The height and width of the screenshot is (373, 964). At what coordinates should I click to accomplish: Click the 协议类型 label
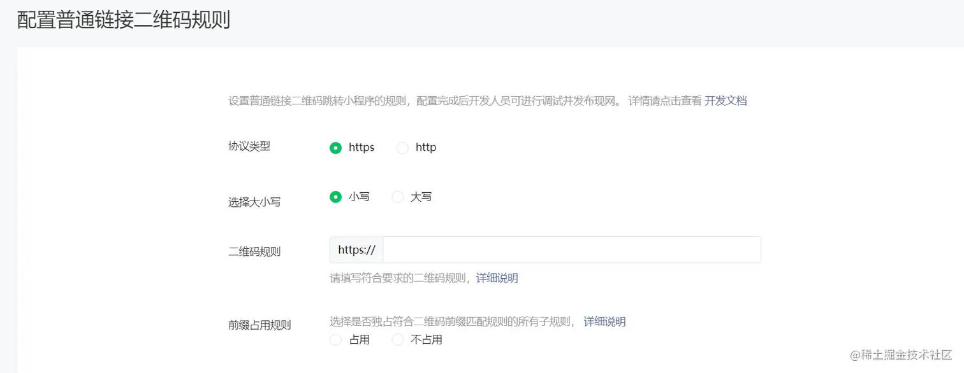[x=249, y=146]
